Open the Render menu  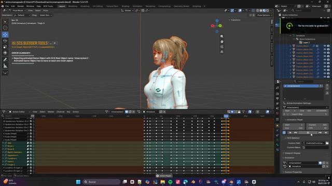21,6
